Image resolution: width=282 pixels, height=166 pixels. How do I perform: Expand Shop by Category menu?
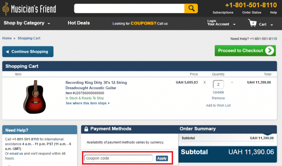(x=27, y=23)
